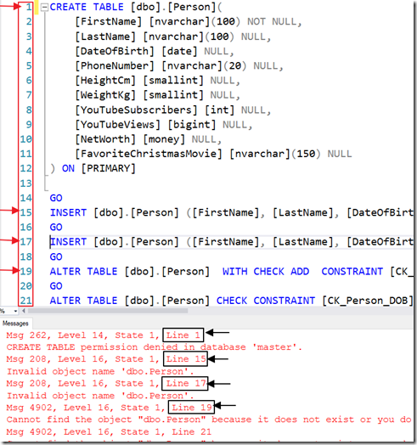Image resolution: width=417 pixels, height=445 pixels.
Task: Click line number 15 in margin
Action: (25, 212)
